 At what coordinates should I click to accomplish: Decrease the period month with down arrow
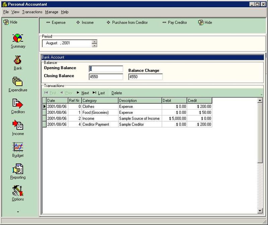coord(94,45)
